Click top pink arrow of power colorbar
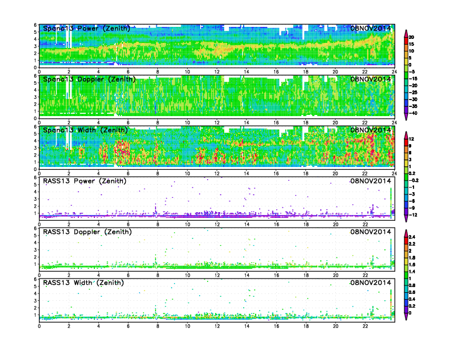The image size is (453, 350). tap(406, 33)
